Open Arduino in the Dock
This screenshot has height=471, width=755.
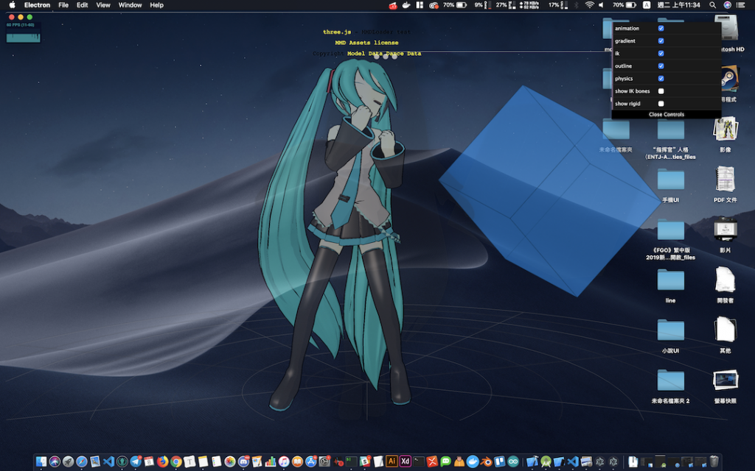click(x=513, y=461)
